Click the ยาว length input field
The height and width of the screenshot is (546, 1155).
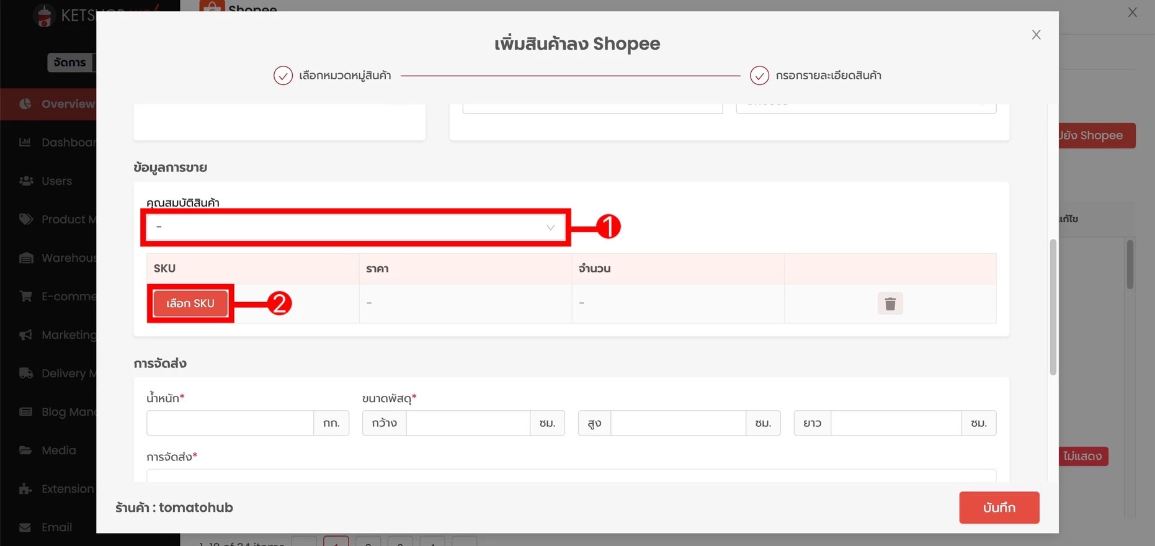coord(896,423)
